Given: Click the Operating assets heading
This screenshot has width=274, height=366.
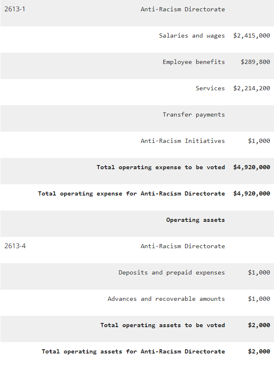Looking at the screenshot, I should click(195, 220).
